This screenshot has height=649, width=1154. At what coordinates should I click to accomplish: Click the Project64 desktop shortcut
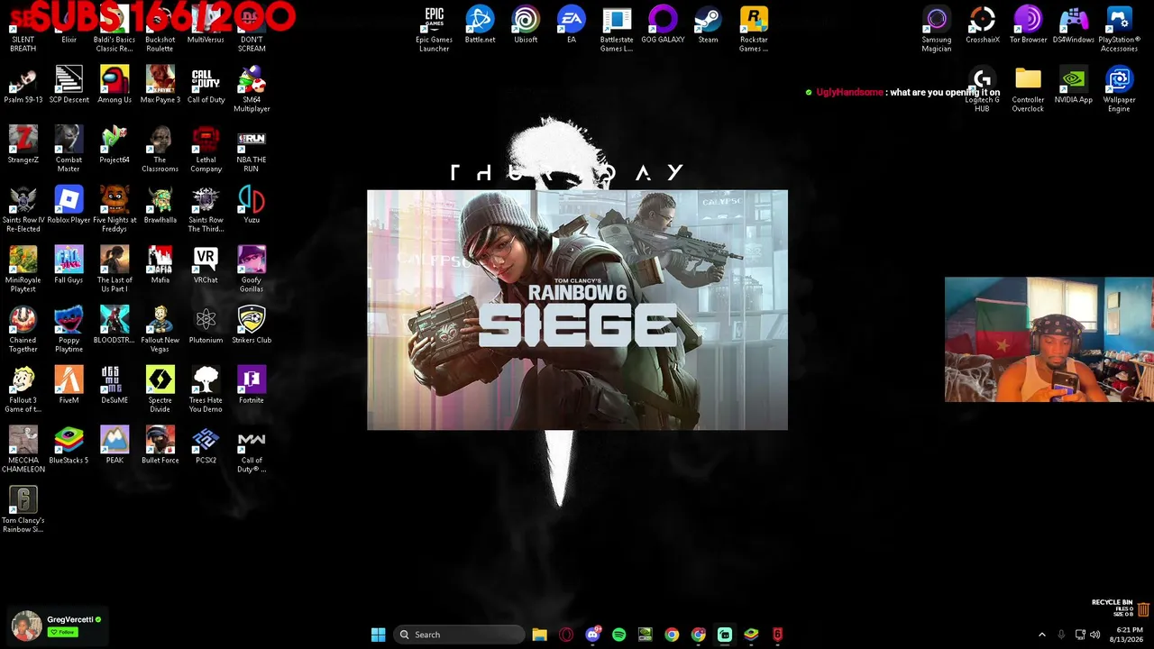(114, 145)
